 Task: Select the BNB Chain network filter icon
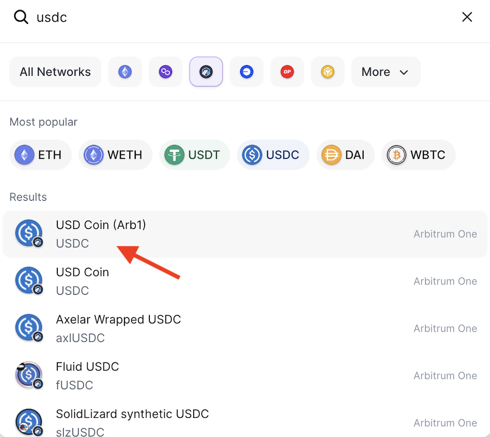click(x=327, y=71)
